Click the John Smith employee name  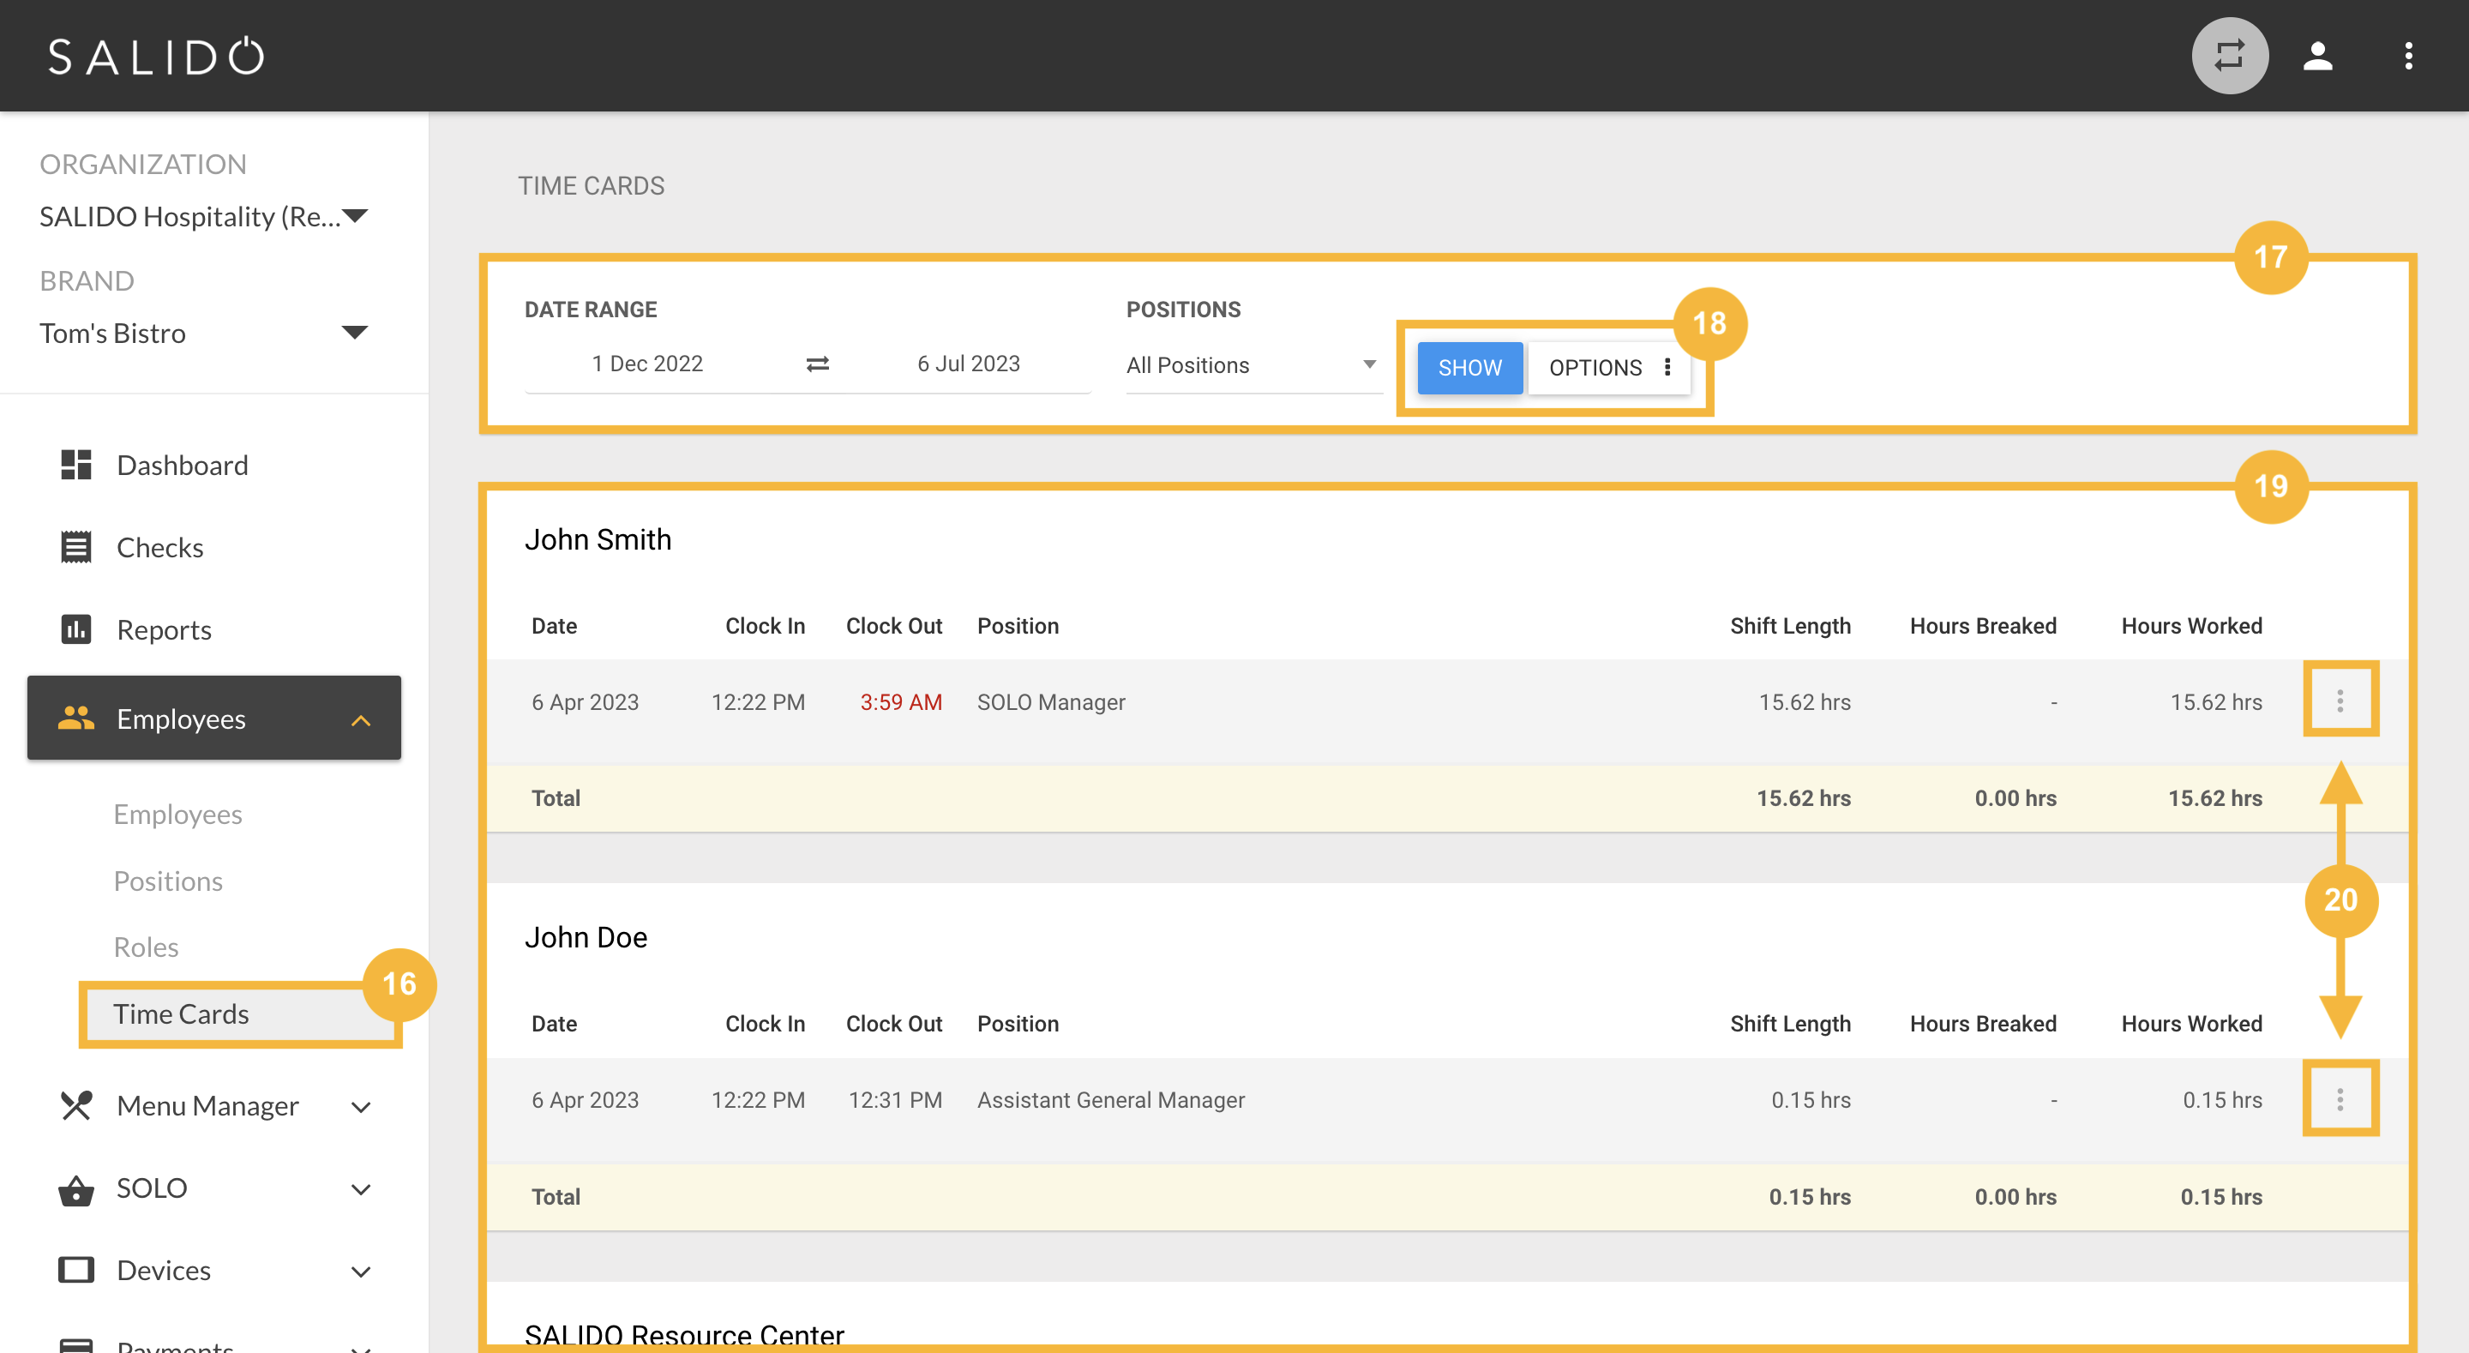pyautogui.click(x=598, y=539)
